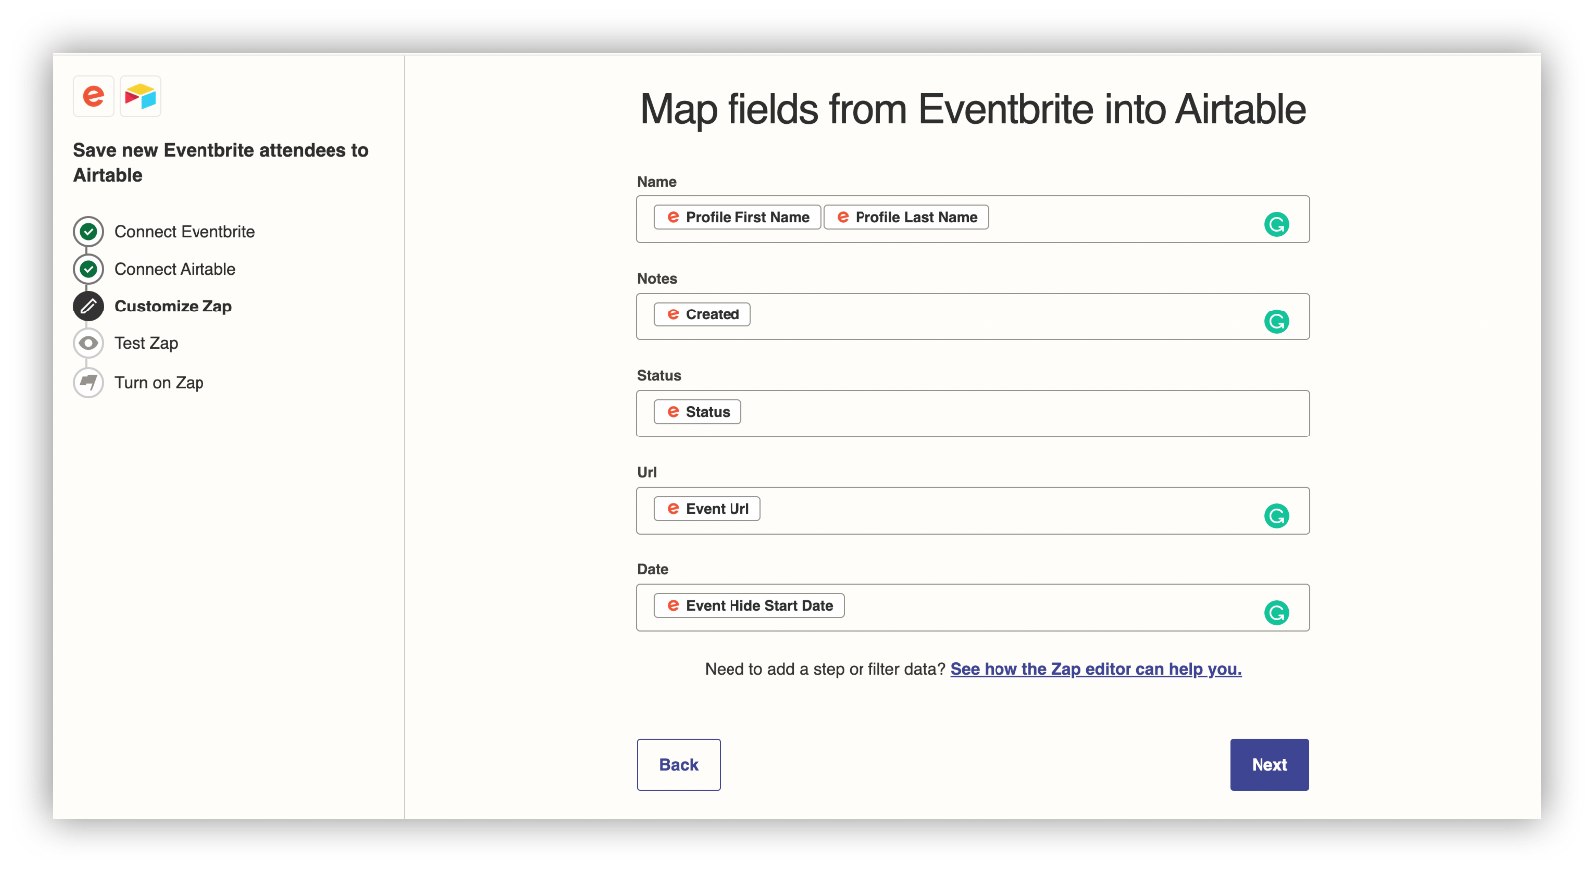1594x872 pixels.
Task: Click the Airtable logo icon in the sidebar
Action: pyautogui.click(x=141, y=96)
